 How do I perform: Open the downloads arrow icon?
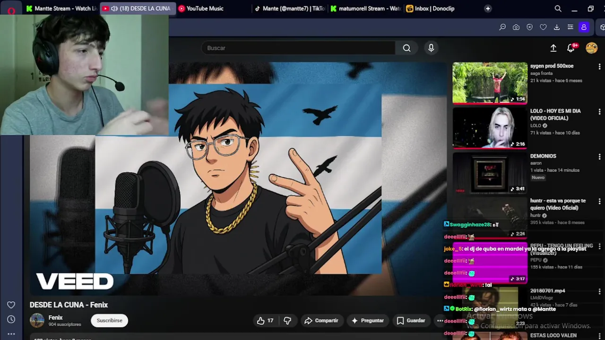557,27
